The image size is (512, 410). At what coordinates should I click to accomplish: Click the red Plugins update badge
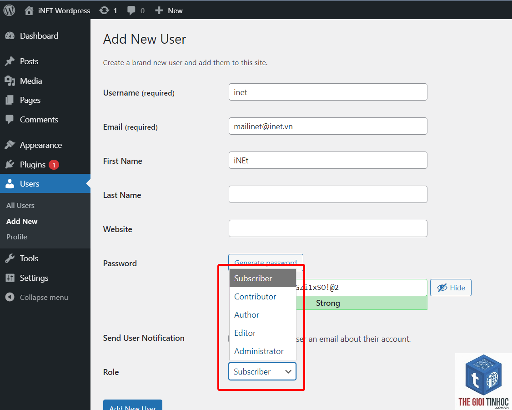(x=54, y=165)
